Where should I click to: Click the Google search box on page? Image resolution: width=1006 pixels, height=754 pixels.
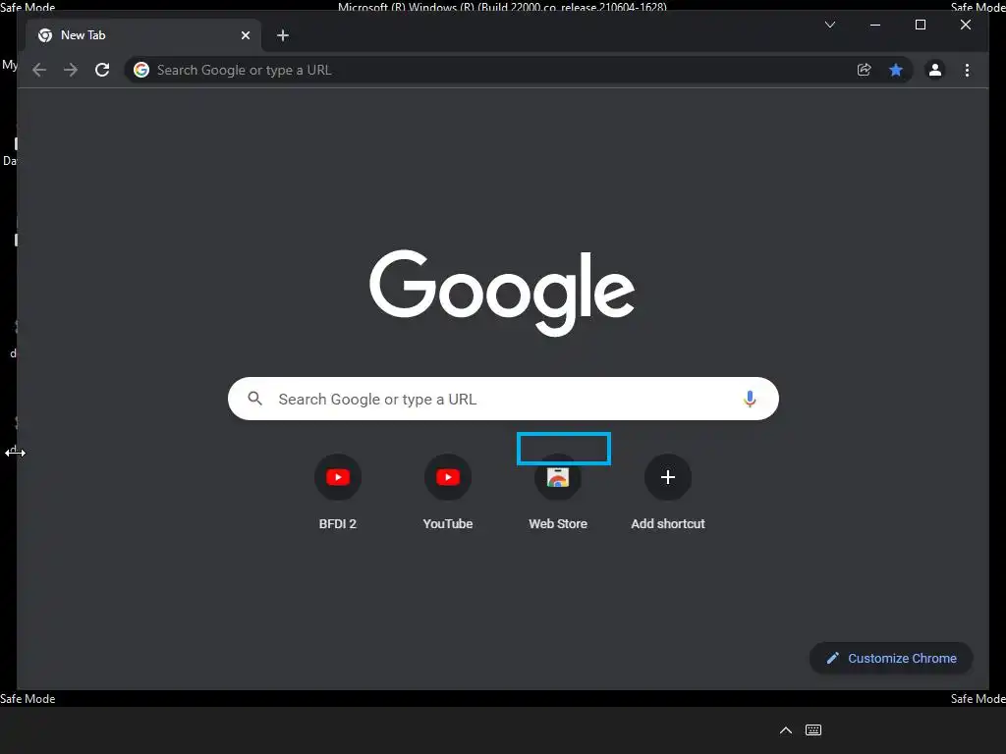click(x=504, y=399)
